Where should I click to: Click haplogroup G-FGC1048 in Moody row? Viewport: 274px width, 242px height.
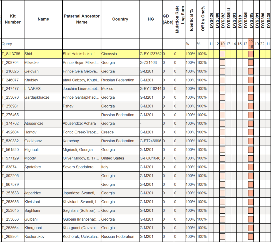point(150,158)
